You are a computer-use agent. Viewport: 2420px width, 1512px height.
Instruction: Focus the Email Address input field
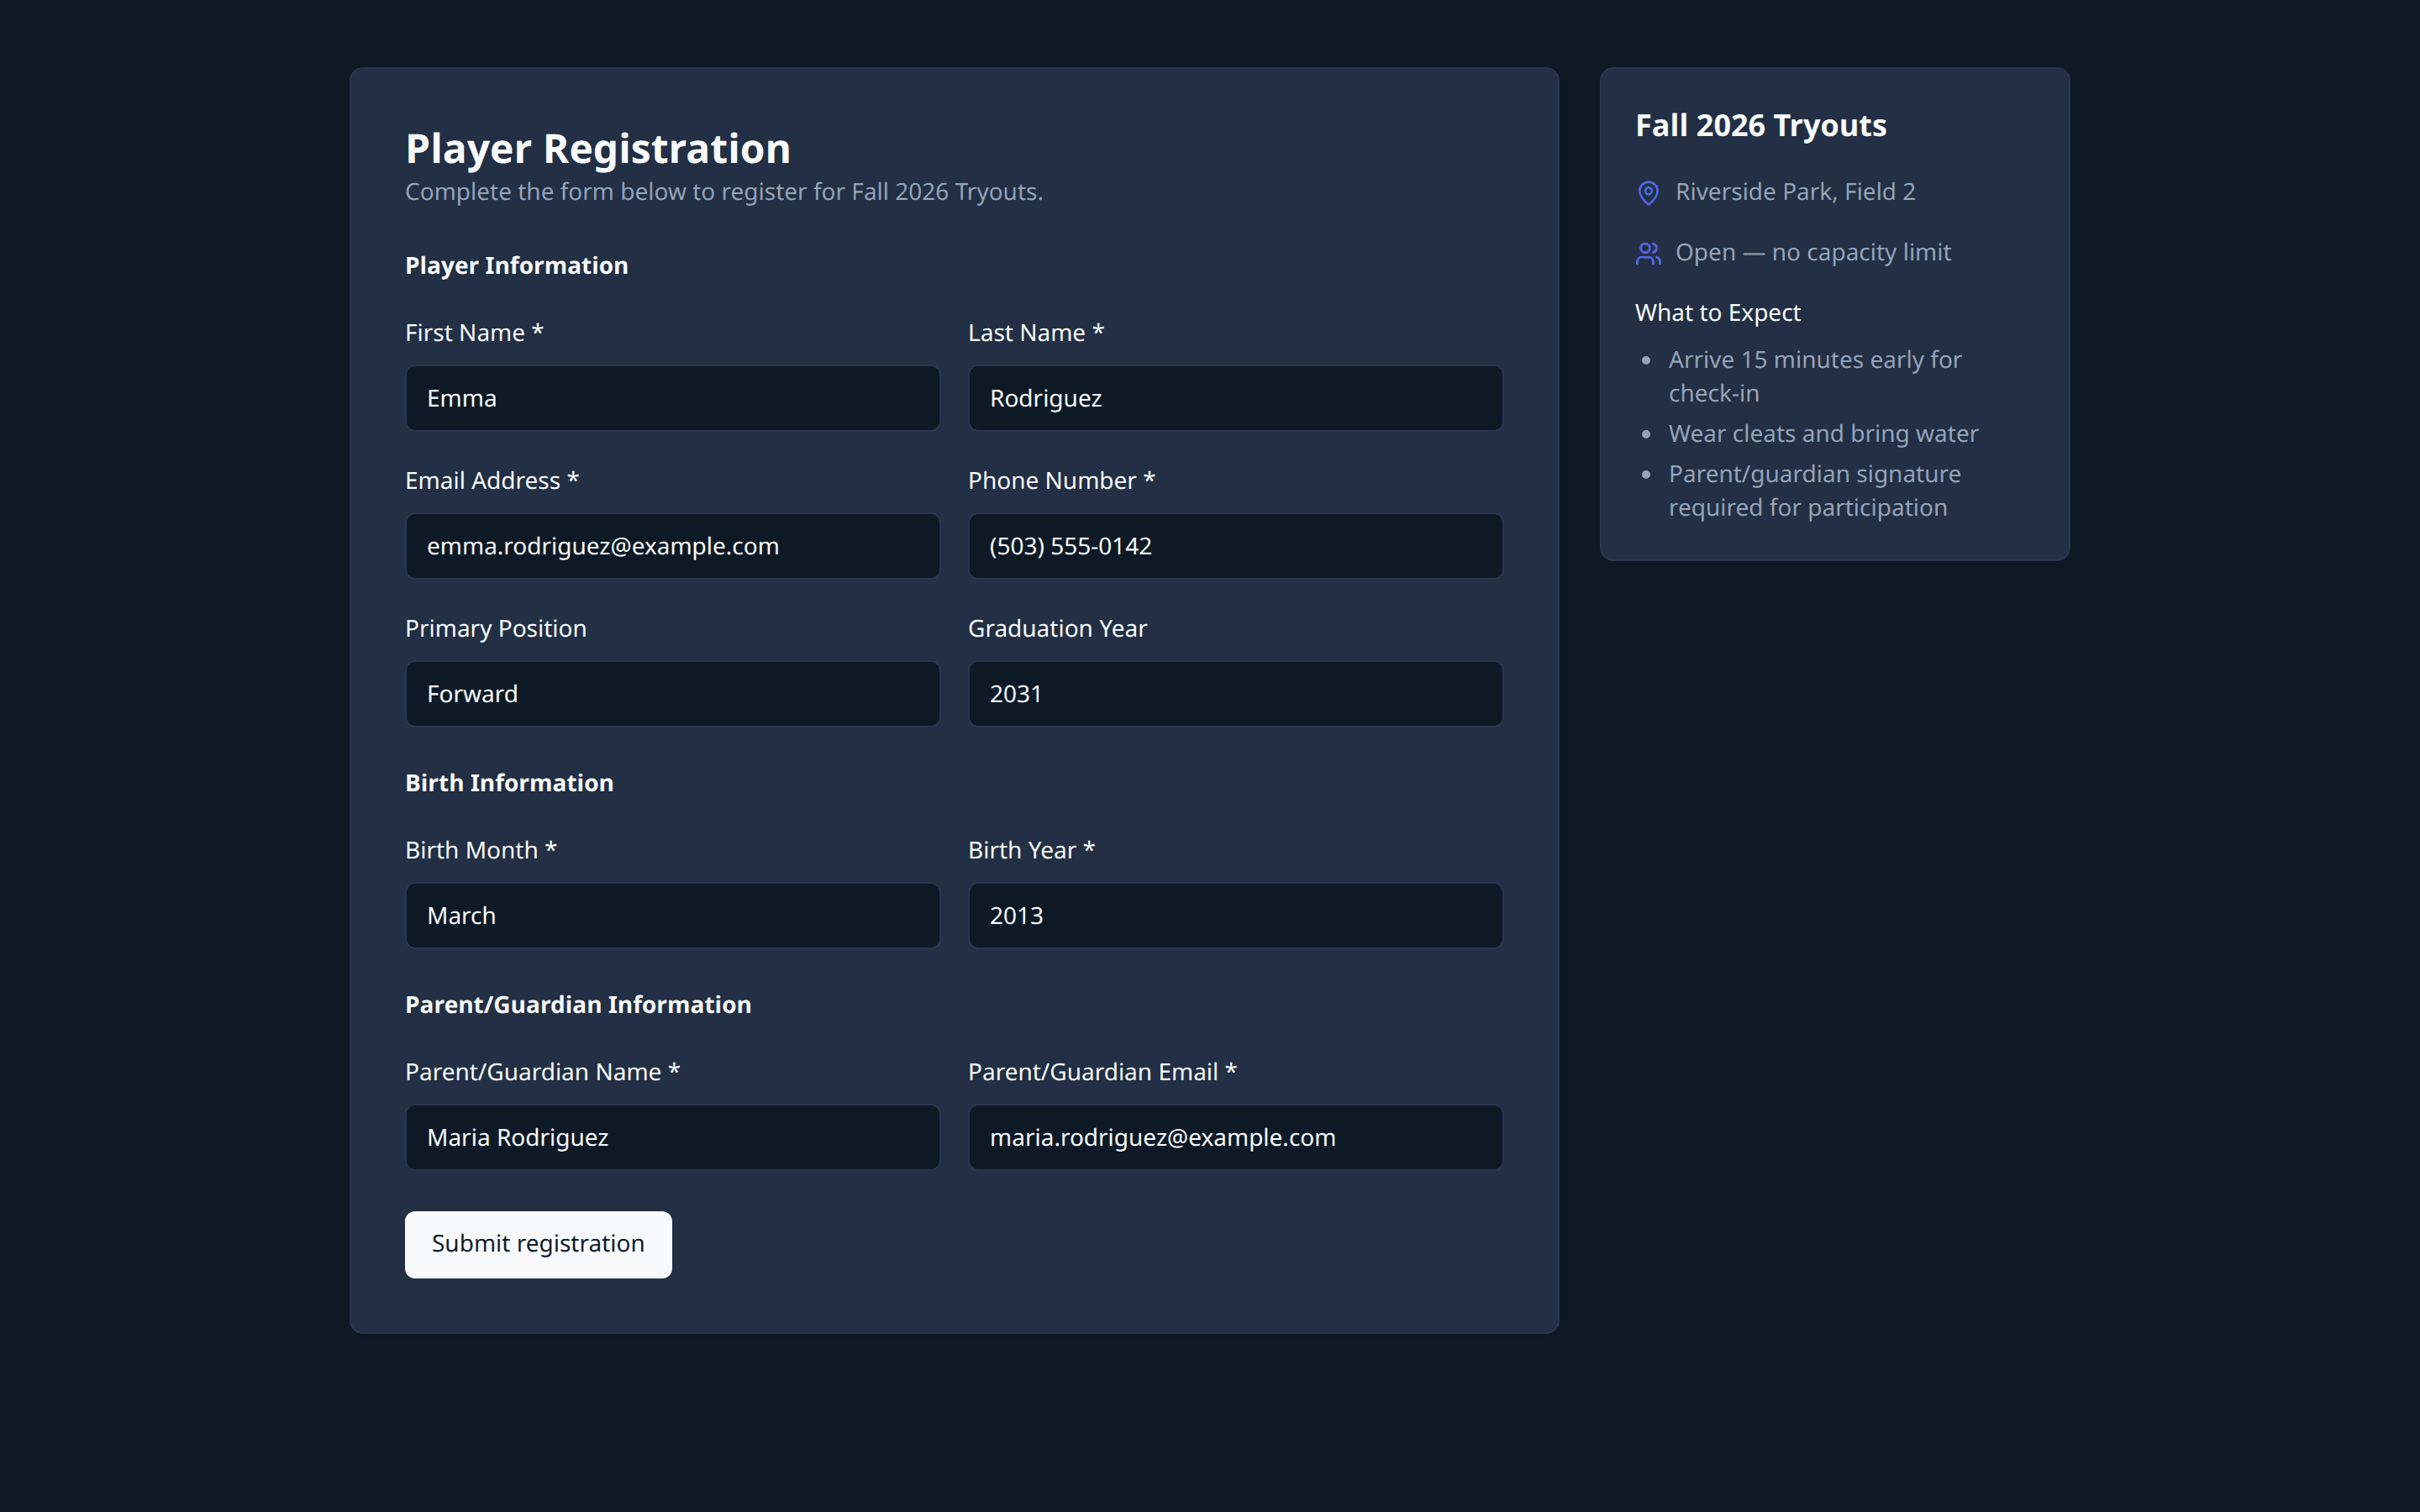coord(672,546)
